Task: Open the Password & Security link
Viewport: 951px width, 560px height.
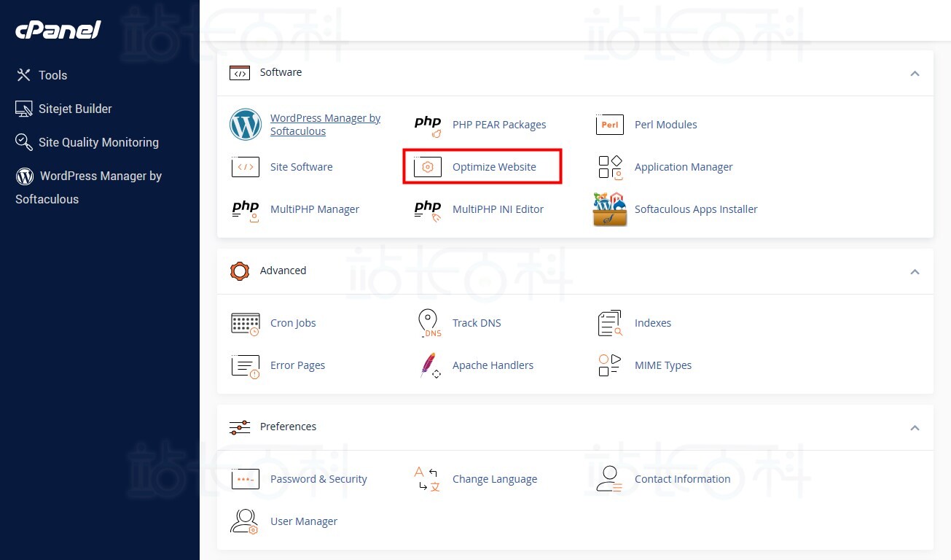Action: [318, 479]
